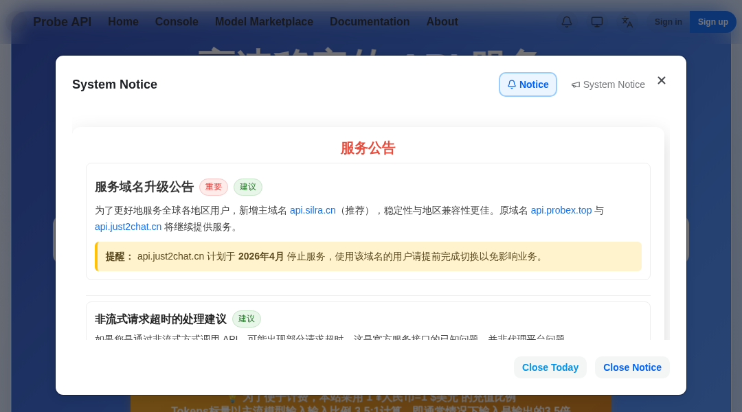
Task: Switch to the System Notice tab
Action: coord(608,84)
